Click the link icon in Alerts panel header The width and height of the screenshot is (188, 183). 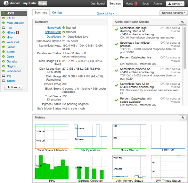pyautogui.click(x=183, y=22)
